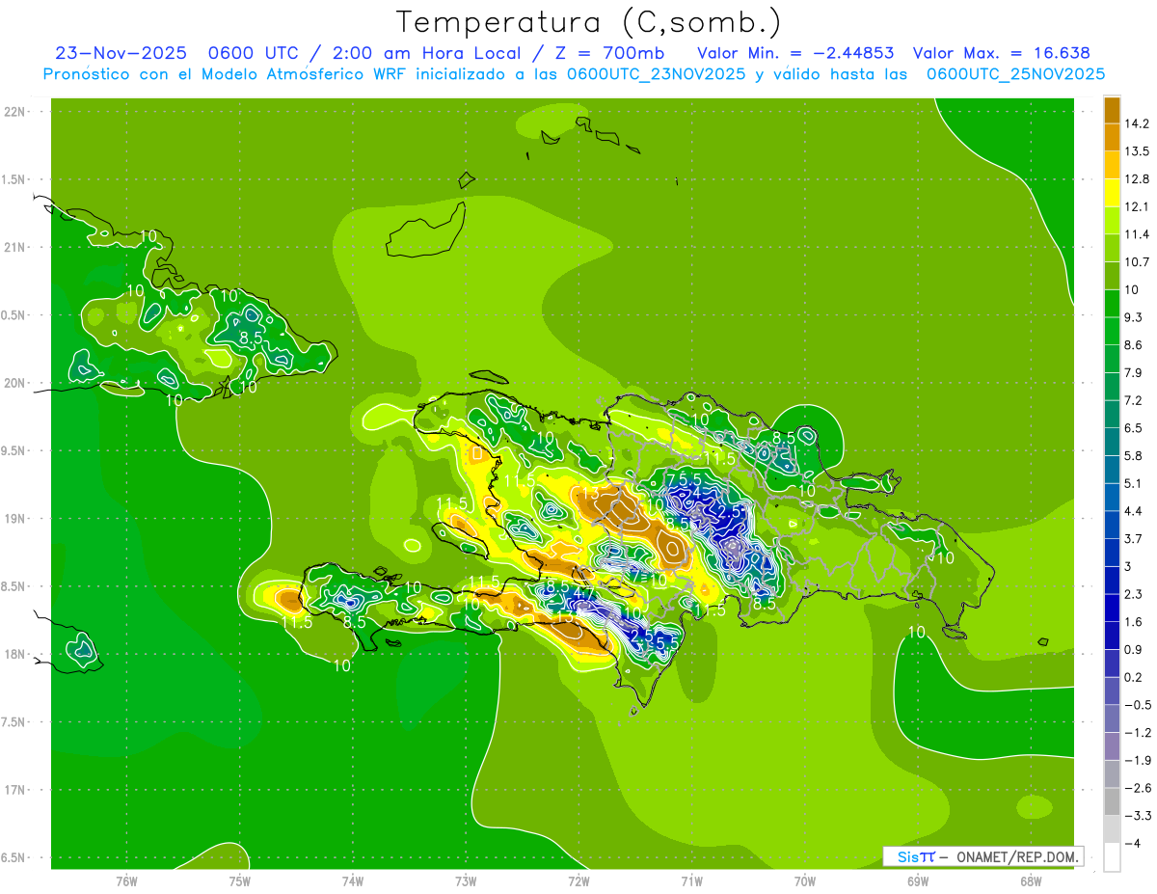This screenshot has height=894, width=1157.
Task: Click the 21N latitude axis label
Action: click(x=15, y=248)
